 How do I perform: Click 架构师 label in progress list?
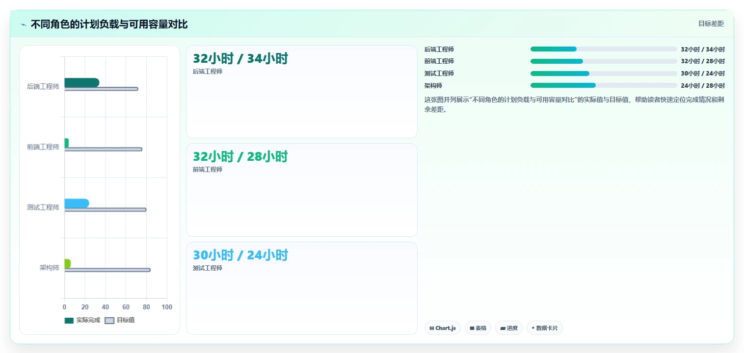(433, 85)
